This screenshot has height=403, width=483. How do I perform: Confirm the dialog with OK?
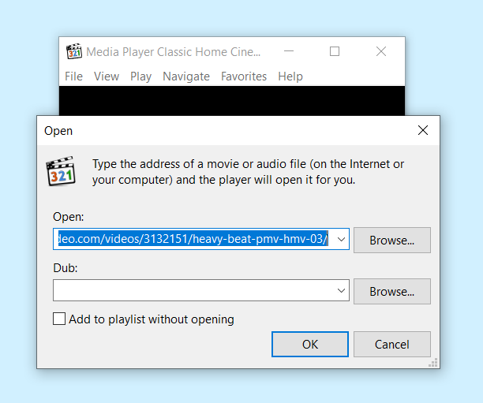click(x=310, y=344)
